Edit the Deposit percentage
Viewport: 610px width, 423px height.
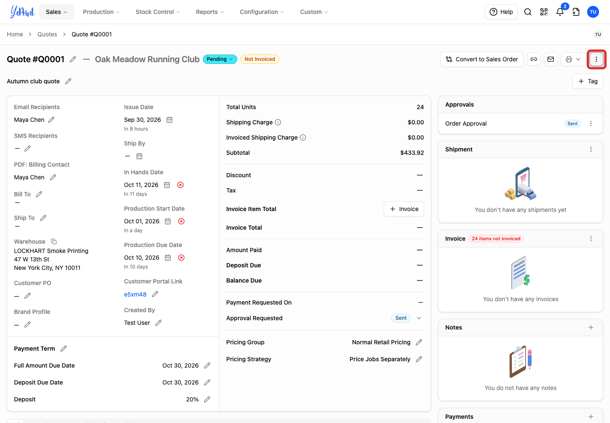pos(207,399)
